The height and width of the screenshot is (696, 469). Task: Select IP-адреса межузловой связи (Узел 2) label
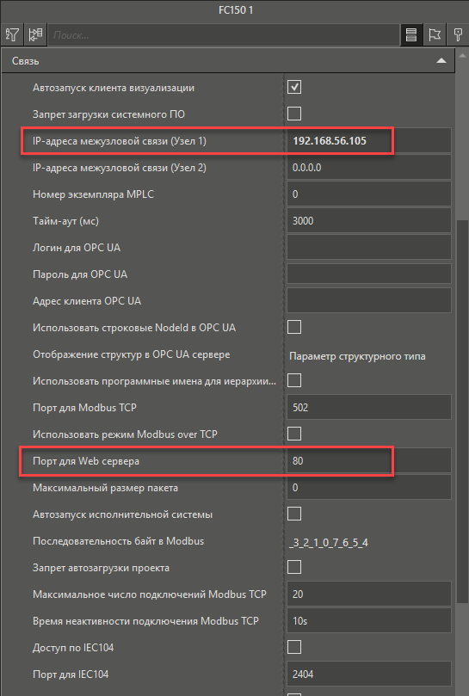pyautogui.click(x=120, y=168)
